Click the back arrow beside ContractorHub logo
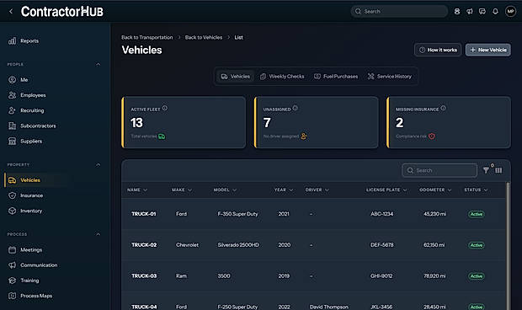522x310 pixels. [x=11, y=11]
